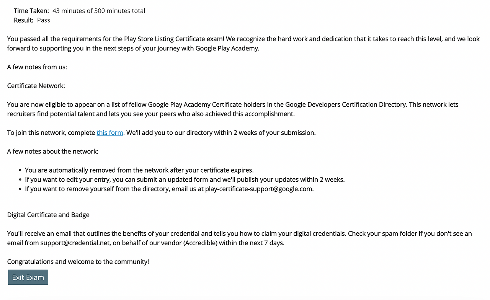Click 'A few notes about the network:' text
490x300 pixels.
tap(53, 152)
